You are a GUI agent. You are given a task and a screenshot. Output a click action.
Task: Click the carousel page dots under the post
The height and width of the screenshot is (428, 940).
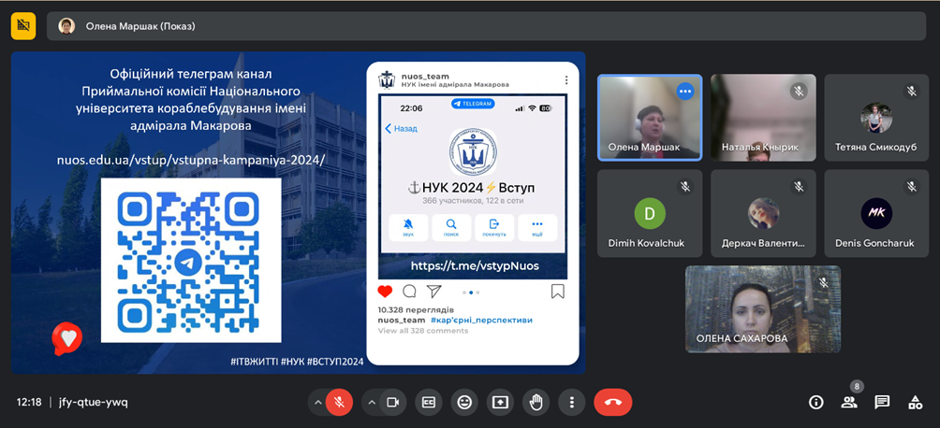[471, 292]
